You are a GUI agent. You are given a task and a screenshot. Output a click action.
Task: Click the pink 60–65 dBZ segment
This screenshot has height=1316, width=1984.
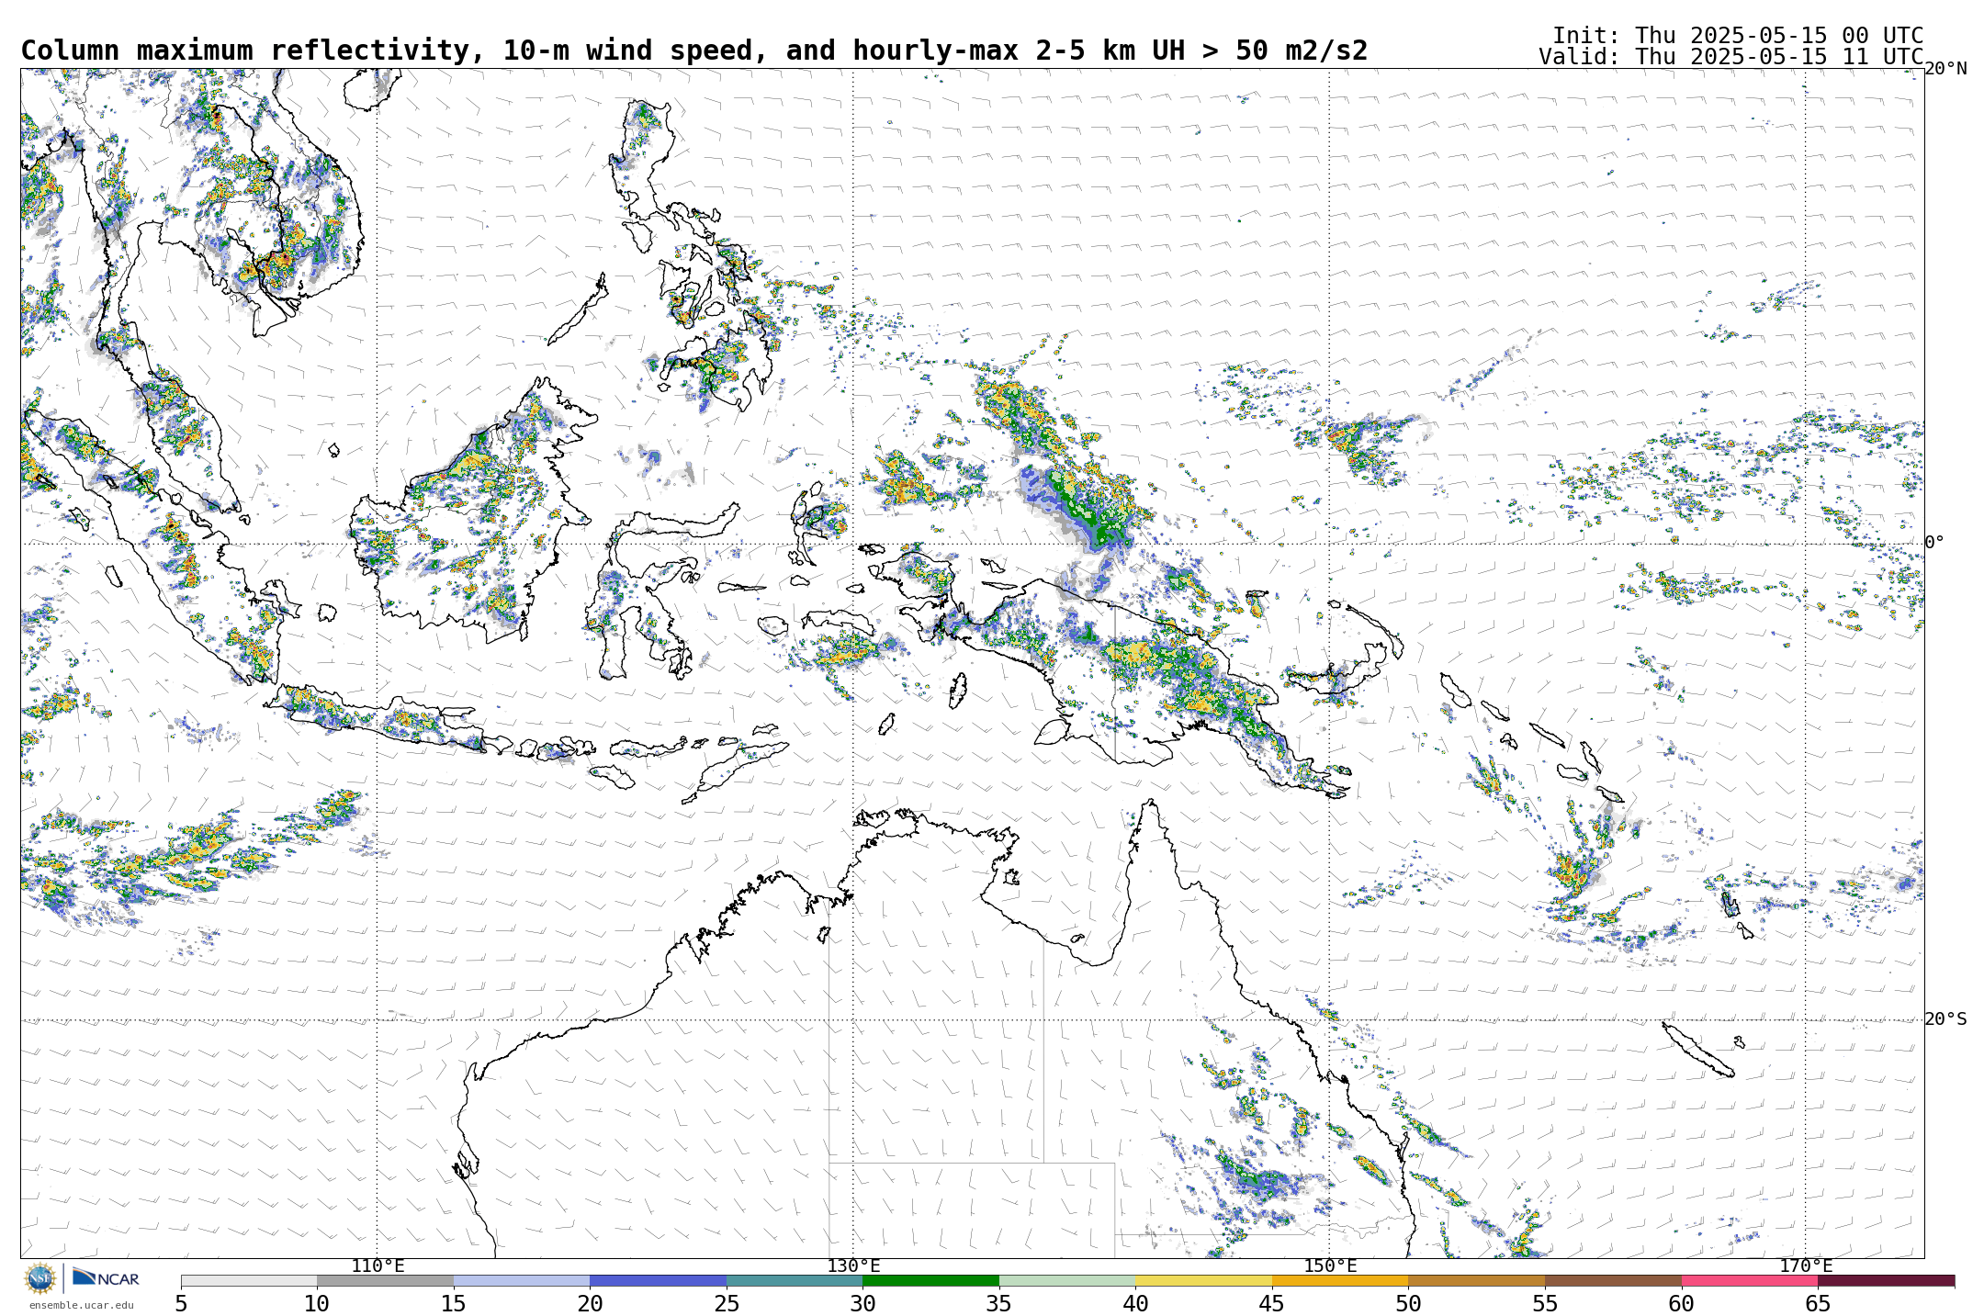1750,1280
